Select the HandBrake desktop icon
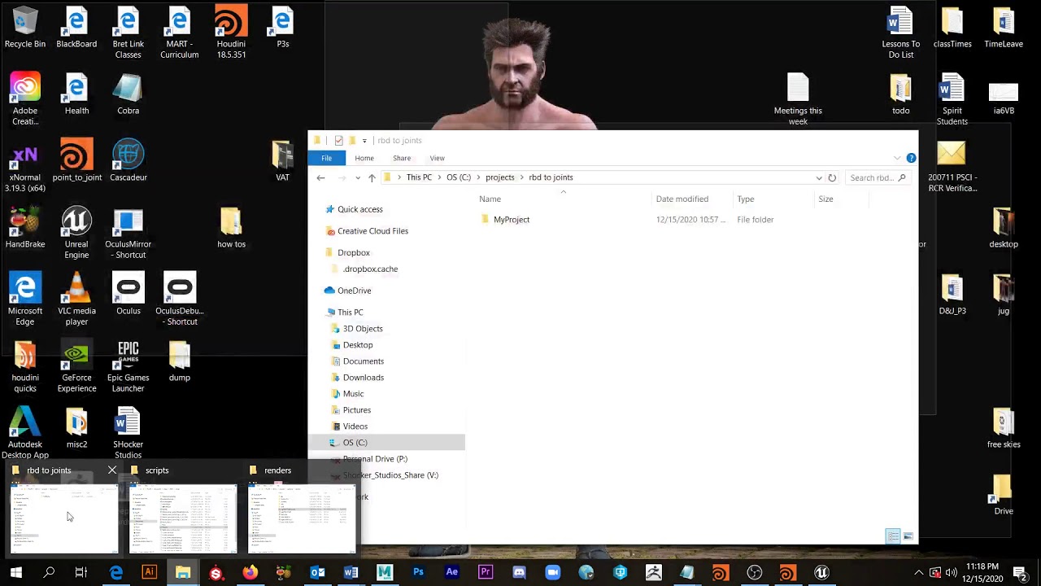1041x586 pixels. pyautogui.click(x=25, y=229)
